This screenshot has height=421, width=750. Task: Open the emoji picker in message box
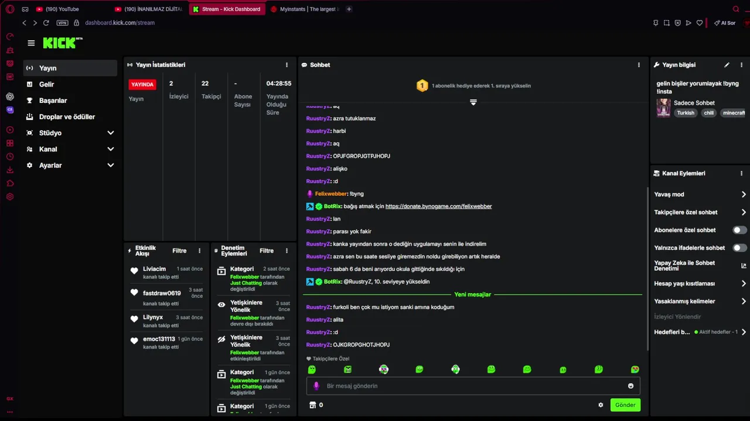click(x=630, y=386)
